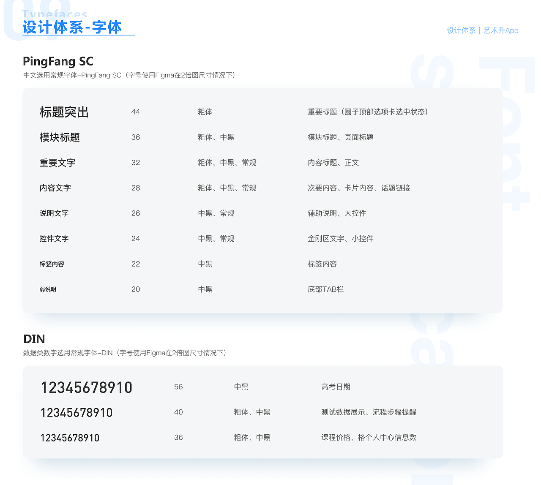Image resolution: width=541 pixels, height=485 pixels.
Task: Click the 高考日期 usage description
Action: coord(336,387)
